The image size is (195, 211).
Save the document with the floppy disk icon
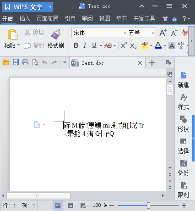(16, 62)
